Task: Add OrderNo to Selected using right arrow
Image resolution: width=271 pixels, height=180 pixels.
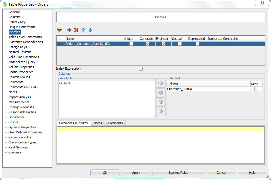Action: pos(161,83)
